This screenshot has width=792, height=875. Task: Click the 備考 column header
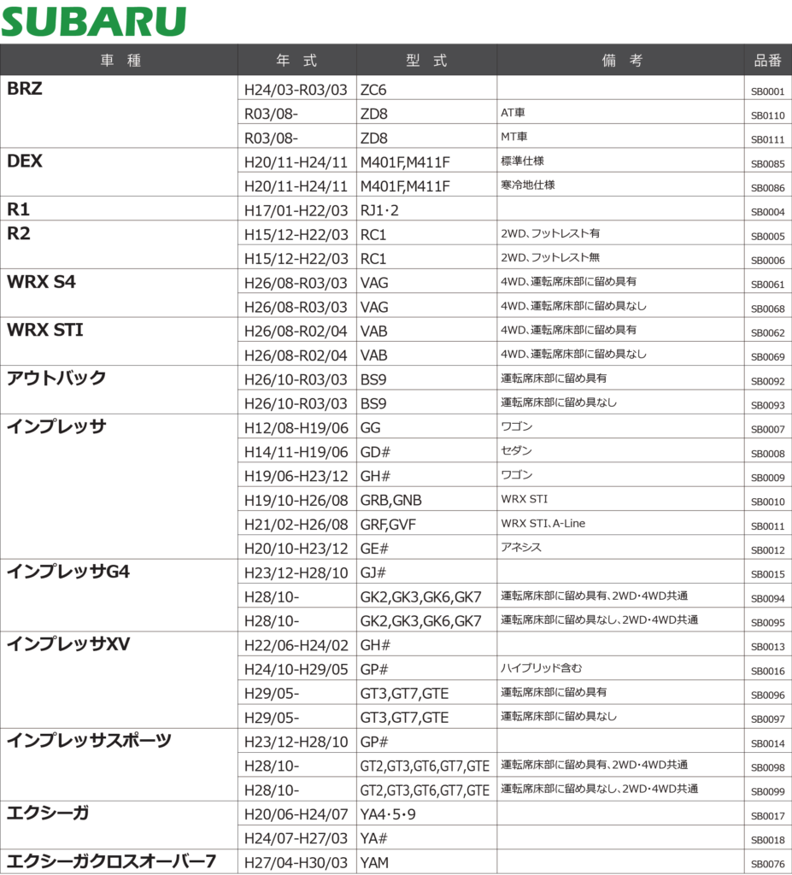coord(621,61)
